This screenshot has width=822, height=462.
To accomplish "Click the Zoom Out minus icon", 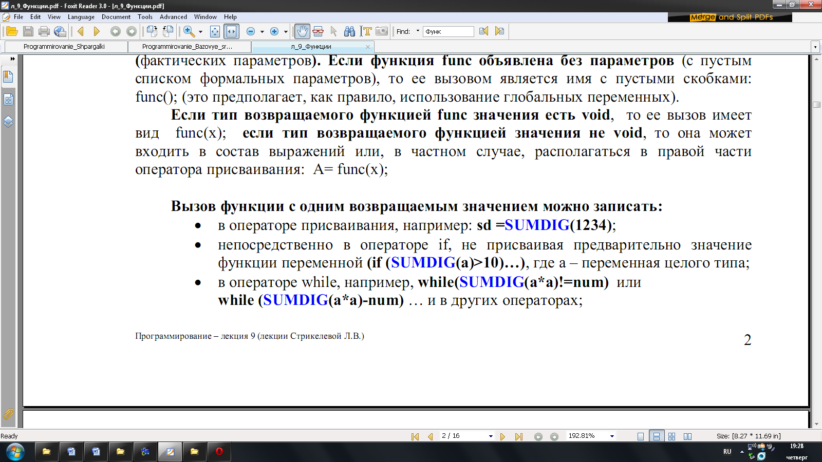I will 251,31.
